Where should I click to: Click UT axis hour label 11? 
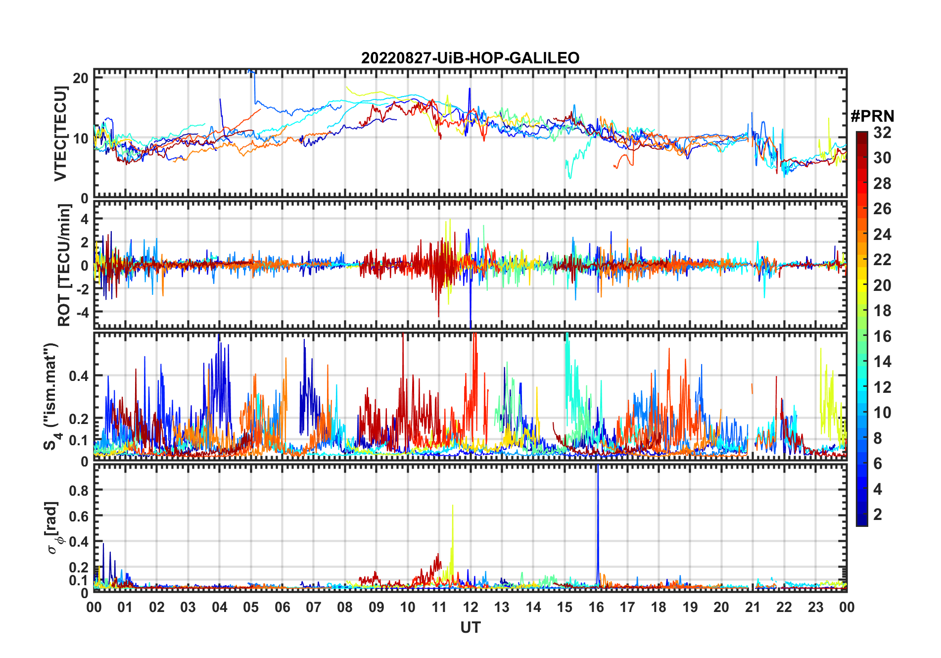click(x=439, y=607)
